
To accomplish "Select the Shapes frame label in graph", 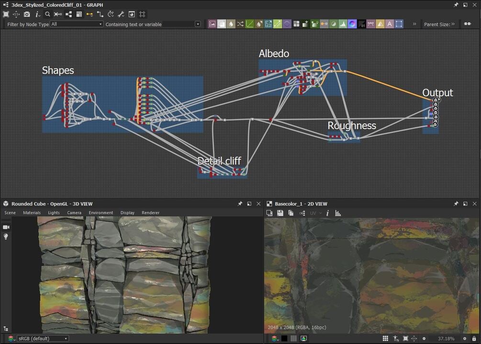I will [x=58, y=70].
